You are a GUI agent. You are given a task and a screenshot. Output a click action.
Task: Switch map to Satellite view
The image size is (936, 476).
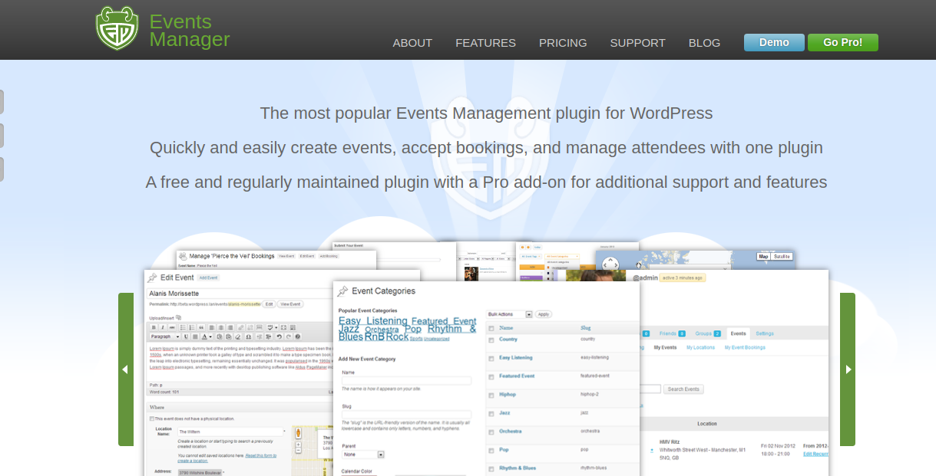pos(782,256)
